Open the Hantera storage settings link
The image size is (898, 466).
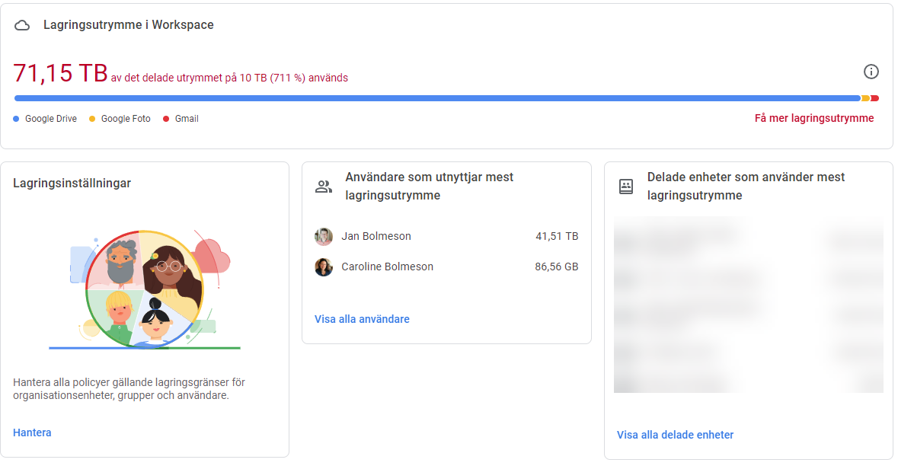point(32,432)
